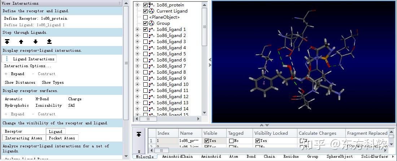This screenshot has height=161, width=397.
Task: Click the hierarchy vertical scrollbar down arrow
Action: click(x=205, y=113)
